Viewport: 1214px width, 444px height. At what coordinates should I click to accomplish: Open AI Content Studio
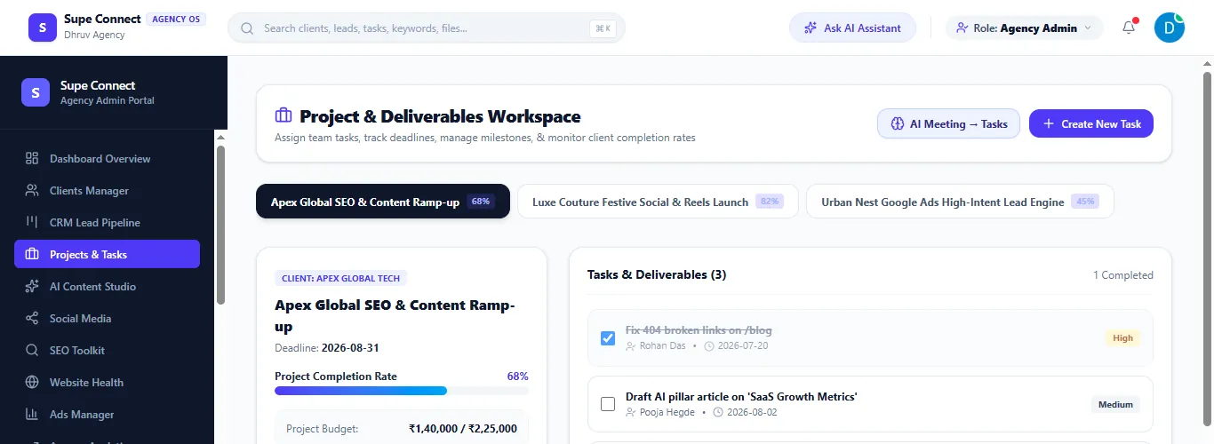107,287
